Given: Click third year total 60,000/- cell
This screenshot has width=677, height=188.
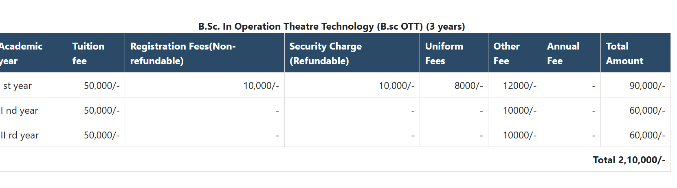Looking at the screenshot, I should 647,135.
